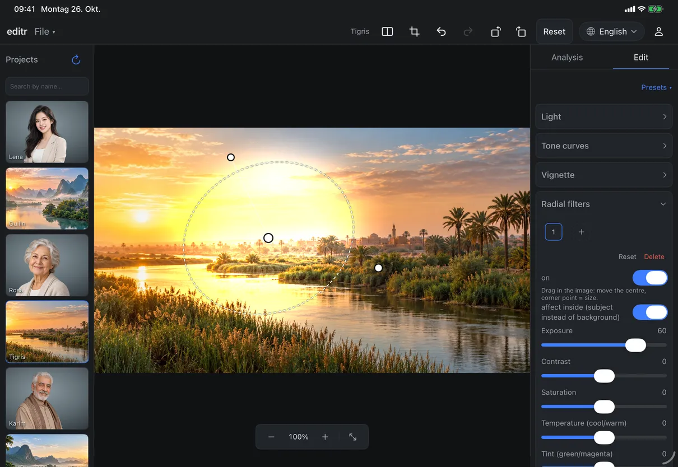Screen dimensions: 678x467
Task: Open the Guilin project thumbnail
Action: [47, 199]
